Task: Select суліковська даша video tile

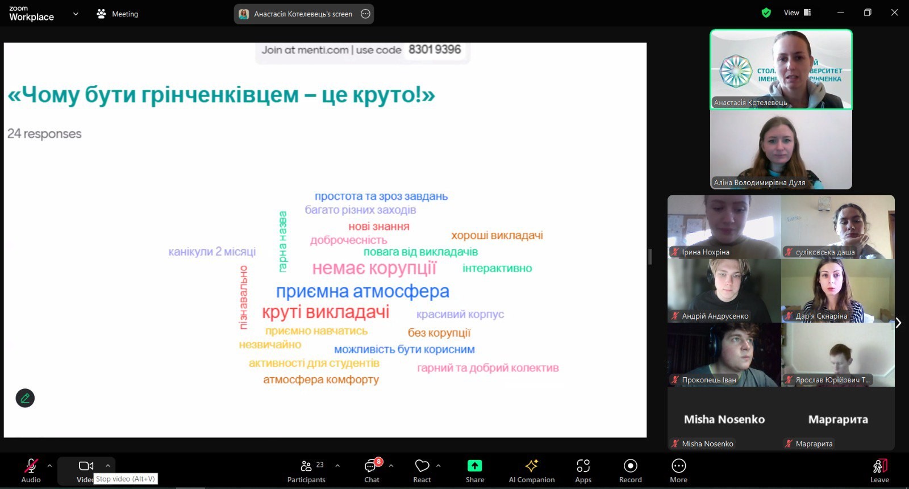Action: click(838, 227)
